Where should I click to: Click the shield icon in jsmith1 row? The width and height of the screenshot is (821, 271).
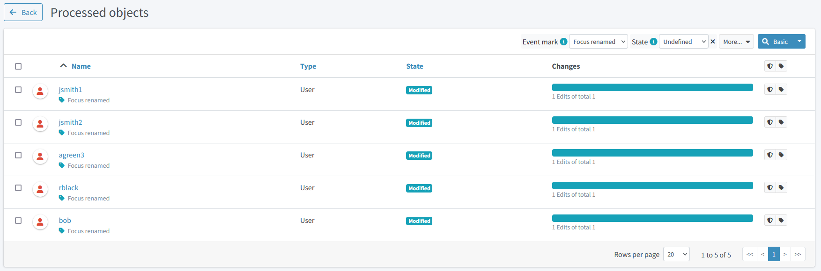770,89
